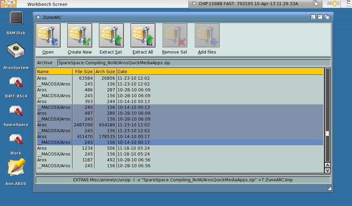
Task: Click the Arch Size value 26806
Action: [x=108, y=78]
